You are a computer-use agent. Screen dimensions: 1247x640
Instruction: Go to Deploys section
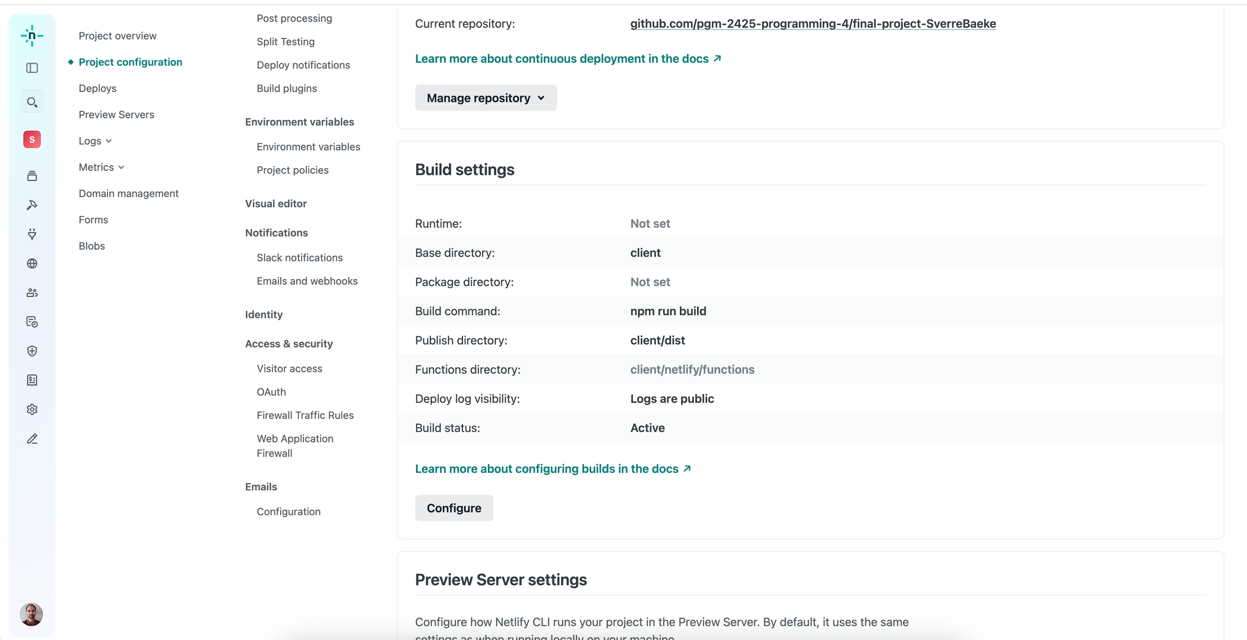(x=97, y=88)
